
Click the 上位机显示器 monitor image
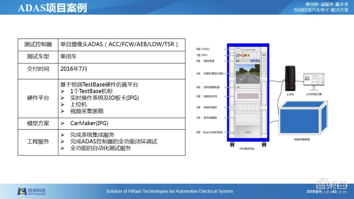[x=314, y=81]
